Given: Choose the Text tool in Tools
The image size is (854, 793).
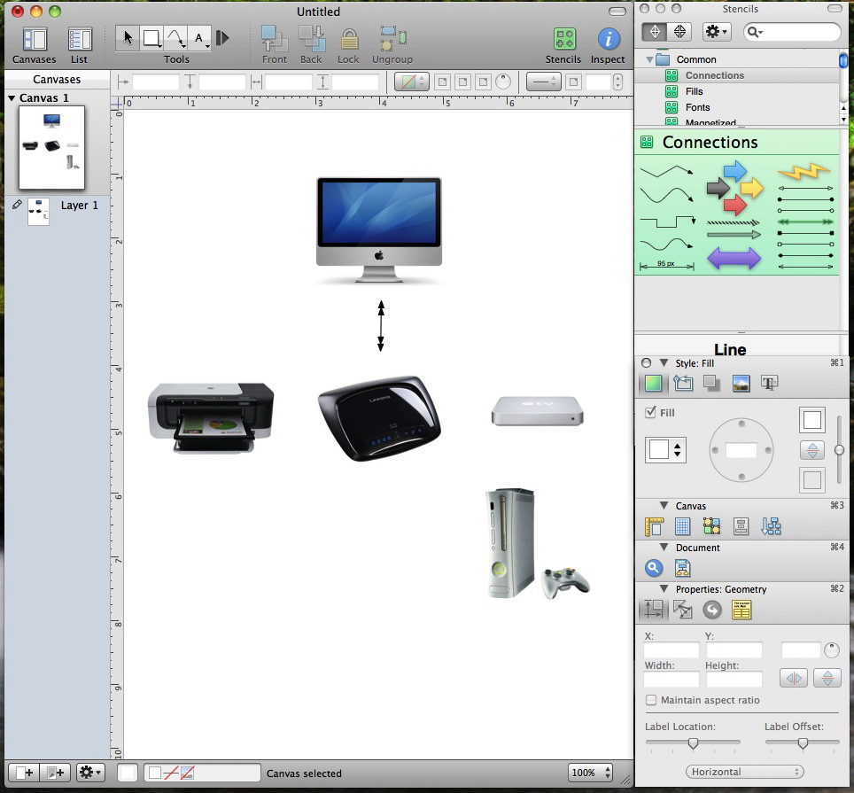Looking at the screenshot, I should tap(200, 38).
